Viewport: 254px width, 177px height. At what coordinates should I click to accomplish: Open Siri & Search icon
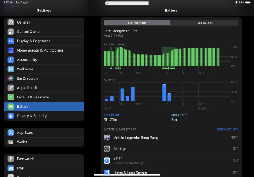[x=11, y=79]
